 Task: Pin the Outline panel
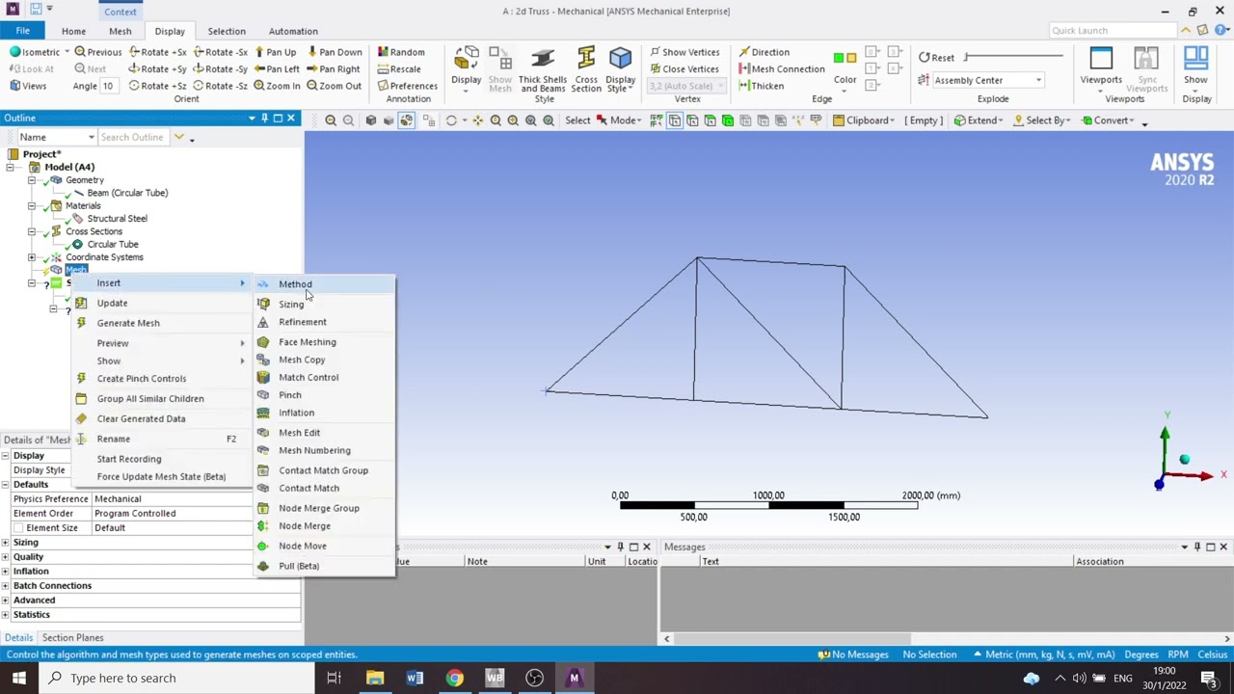264,119
